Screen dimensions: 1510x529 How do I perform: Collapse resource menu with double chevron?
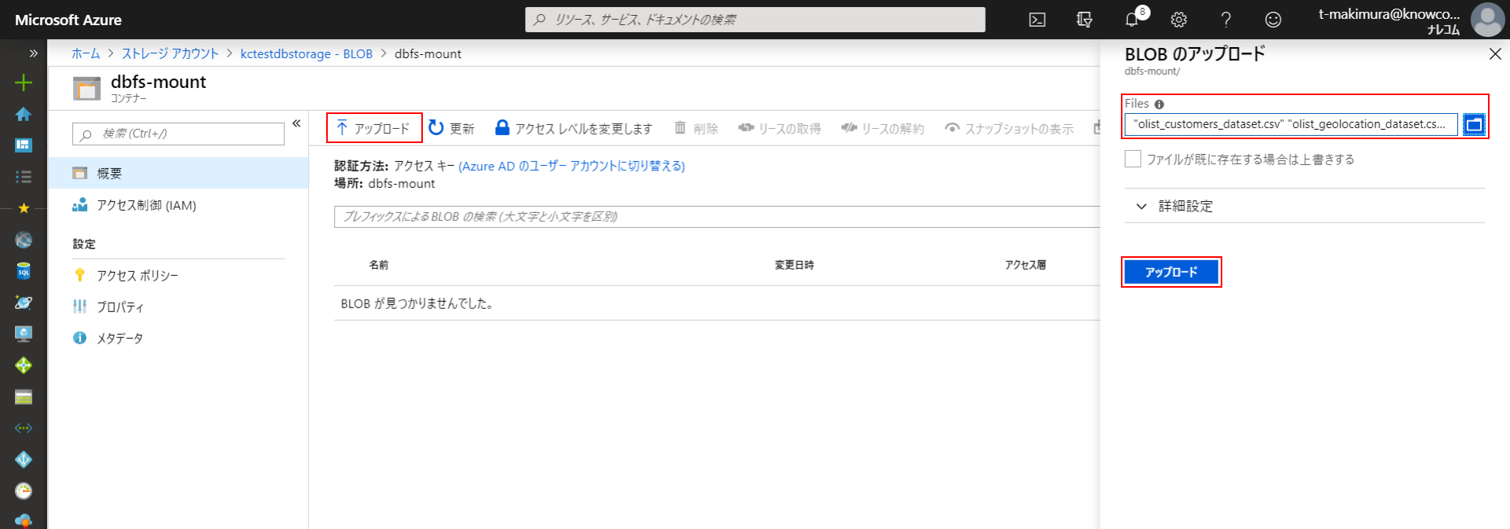(296, 123)
